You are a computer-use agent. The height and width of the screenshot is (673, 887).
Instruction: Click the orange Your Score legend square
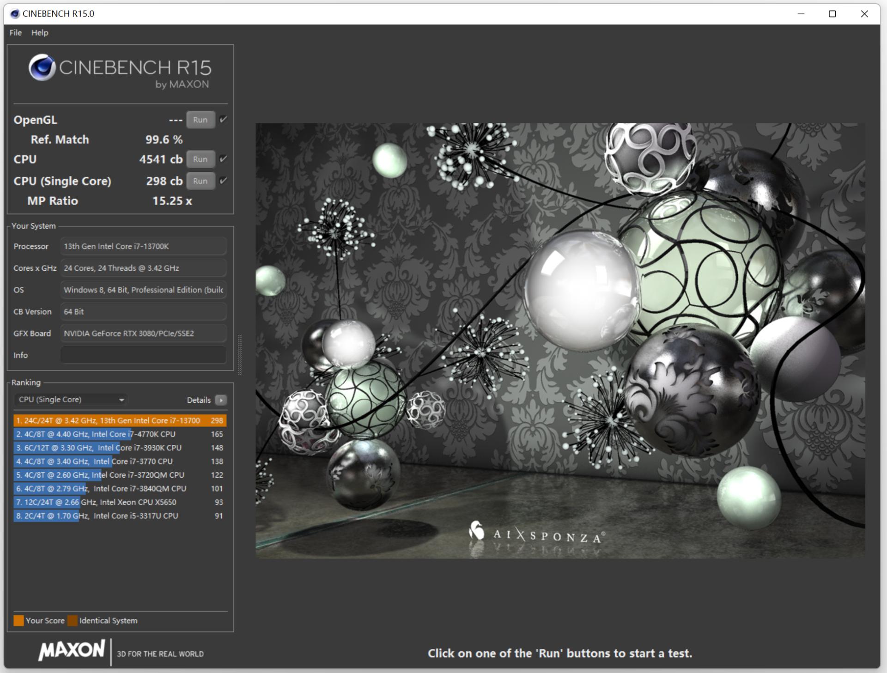tap(18, 620)
